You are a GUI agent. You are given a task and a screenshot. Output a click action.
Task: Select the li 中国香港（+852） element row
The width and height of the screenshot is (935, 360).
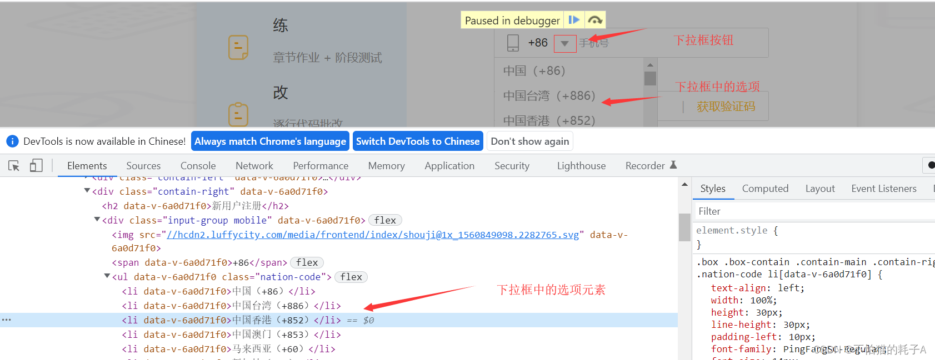[339, 320]
